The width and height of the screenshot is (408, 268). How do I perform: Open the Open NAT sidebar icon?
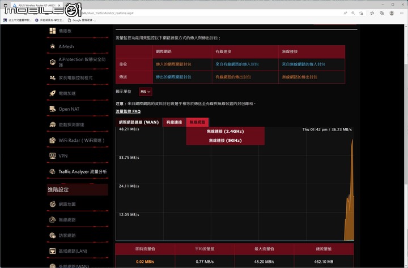[x=53, y=109]
